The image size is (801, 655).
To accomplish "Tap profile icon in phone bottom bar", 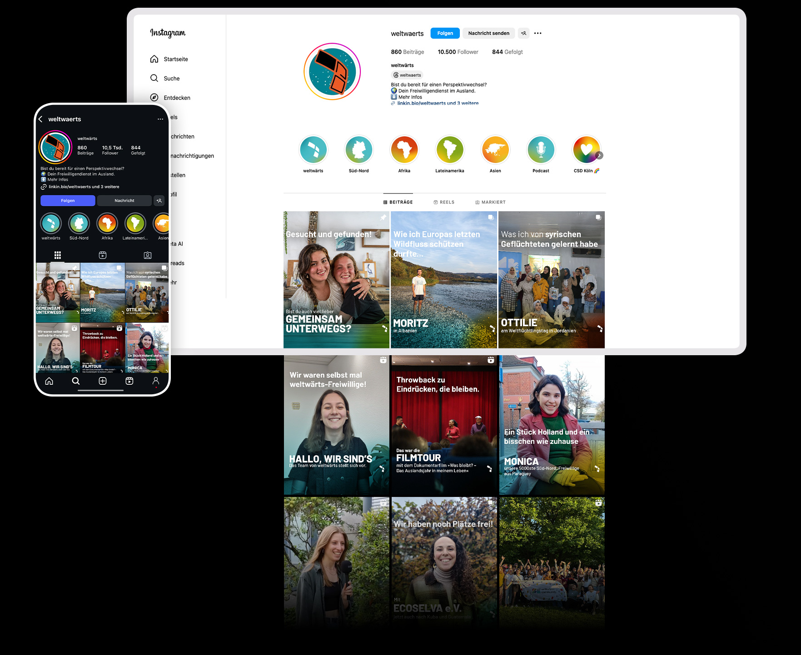I will [156, 381].
